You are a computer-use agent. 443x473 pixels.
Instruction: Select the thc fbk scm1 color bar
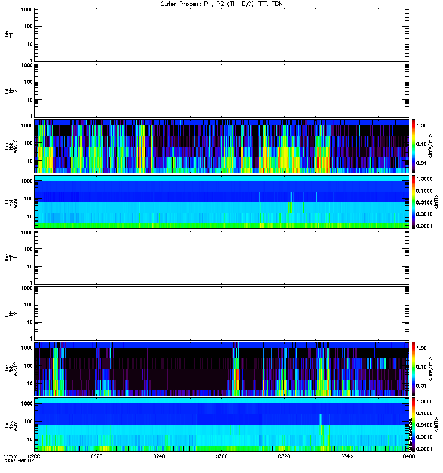pos(413,425)
